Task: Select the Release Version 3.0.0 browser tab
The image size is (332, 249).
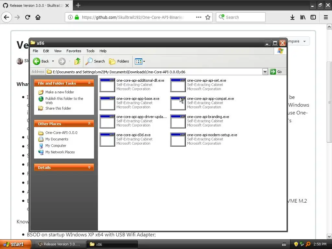Action: pyautogui.click(x=36, y=6)
